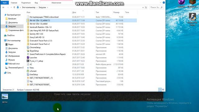Select Lets-Hang-MC-PVP-3D-Texture Pack zip icon

[x=28, y=30]
